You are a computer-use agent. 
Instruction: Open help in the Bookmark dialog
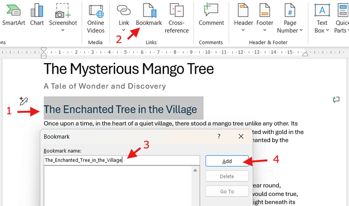[219, 136]
